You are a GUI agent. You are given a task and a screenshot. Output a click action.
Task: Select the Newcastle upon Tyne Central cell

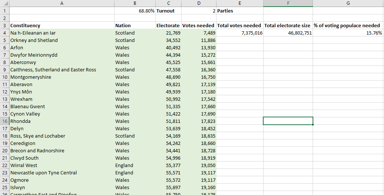click(x=61, y=173)
